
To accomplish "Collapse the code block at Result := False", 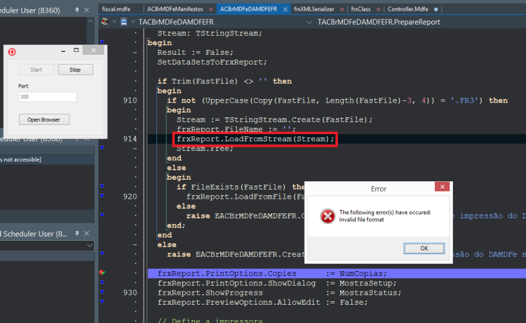I will (135, 53).
